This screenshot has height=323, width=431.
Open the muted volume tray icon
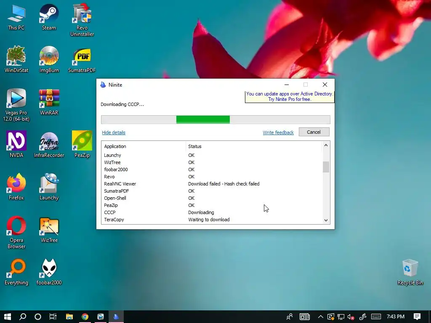[x=351, y=317]
